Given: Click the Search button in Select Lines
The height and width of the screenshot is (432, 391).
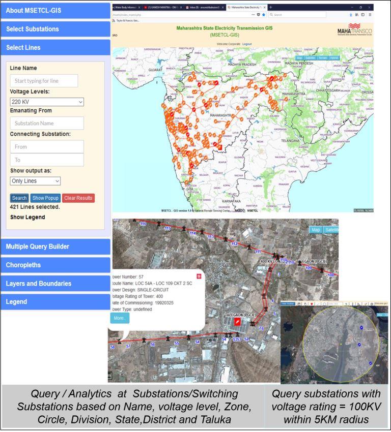Looking at the screenshot, I should click(x=19, y=198).
